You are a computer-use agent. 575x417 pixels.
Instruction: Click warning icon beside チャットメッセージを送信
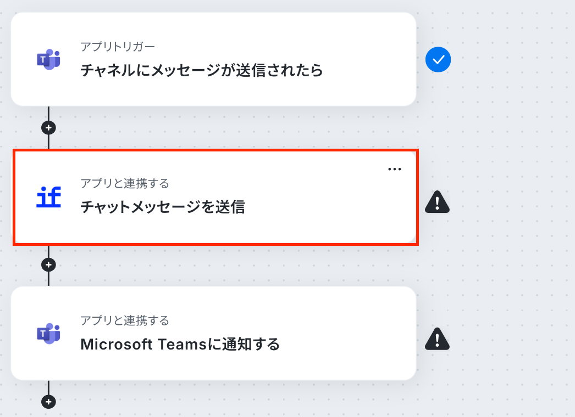pos(437,202)
